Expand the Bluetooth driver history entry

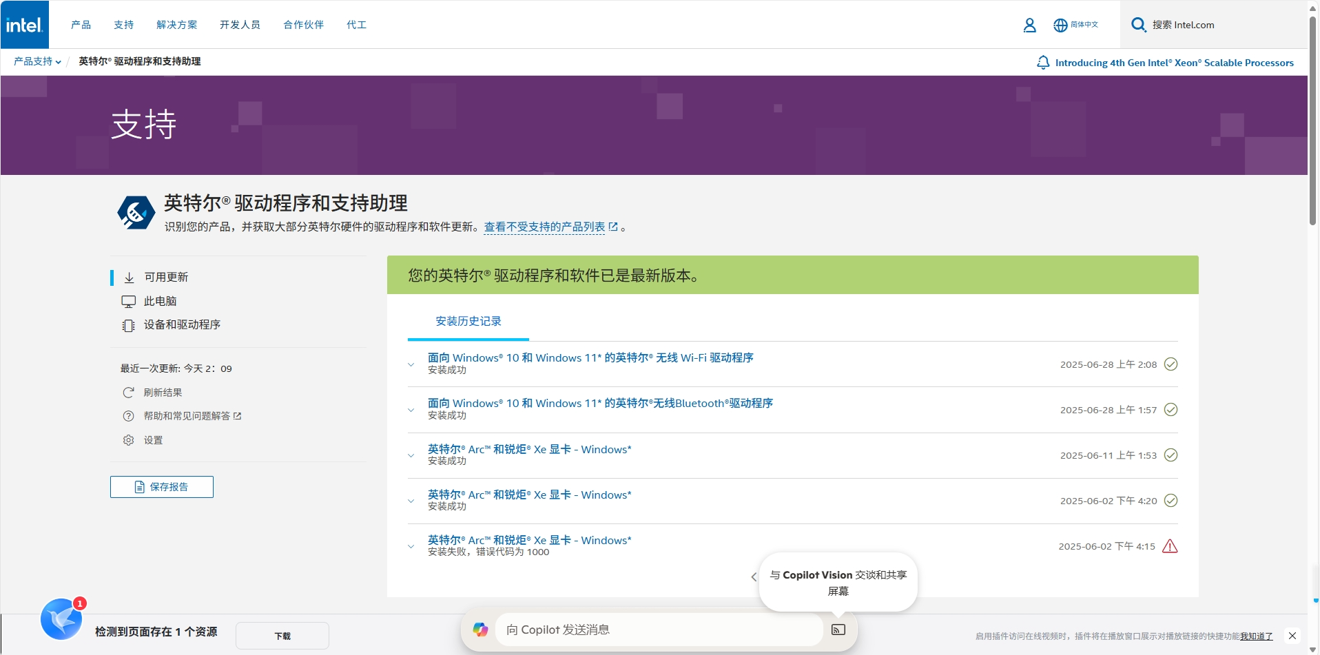pyautogui.click(x=411, y=410)
